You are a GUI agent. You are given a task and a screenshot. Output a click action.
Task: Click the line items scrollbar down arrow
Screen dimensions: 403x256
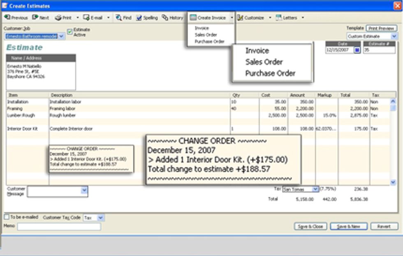pos(393,182)
